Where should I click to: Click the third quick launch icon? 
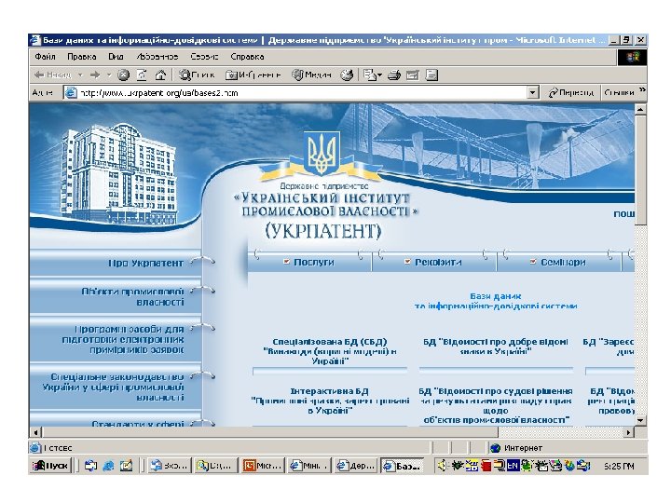click(126, 466)
